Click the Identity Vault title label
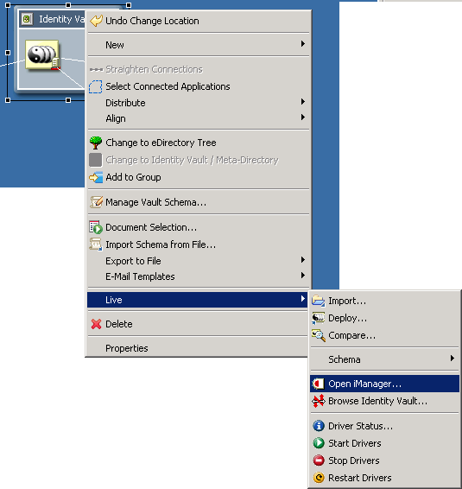 [61, 19]
